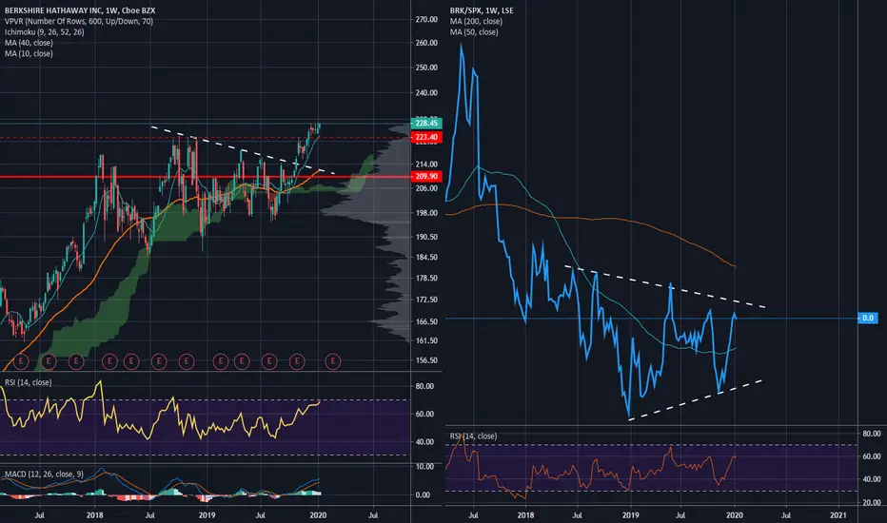
Task: Click the red 223.40 price line label
Action: click(426, 137)
